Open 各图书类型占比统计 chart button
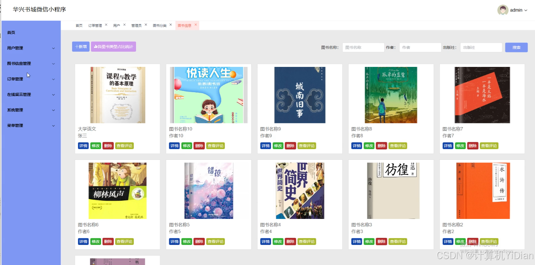The image size is (535, 265). coord(113,47)
